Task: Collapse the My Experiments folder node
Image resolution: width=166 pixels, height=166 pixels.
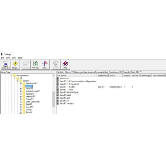Action: tap(12, 76)
